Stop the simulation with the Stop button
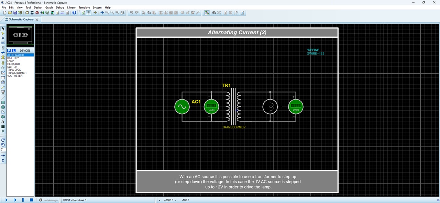This screenshot has height=203, width=440. 31,200
